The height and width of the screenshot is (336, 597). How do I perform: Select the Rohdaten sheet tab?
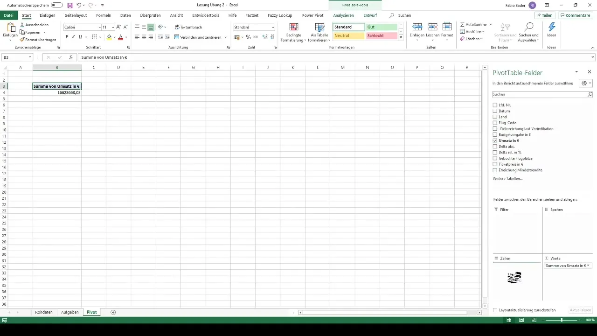(x=44, y=312)
